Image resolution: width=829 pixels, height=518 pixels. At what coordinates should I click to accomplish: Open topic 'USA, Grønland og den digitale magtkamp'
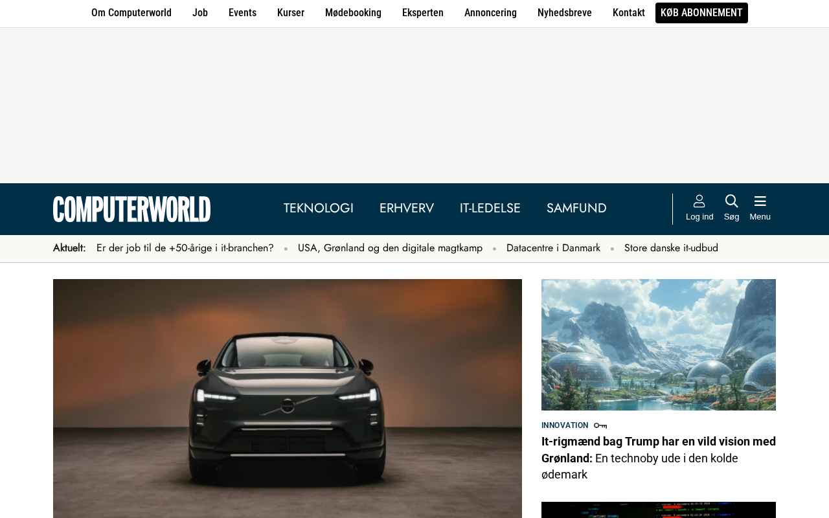(390, 248)
